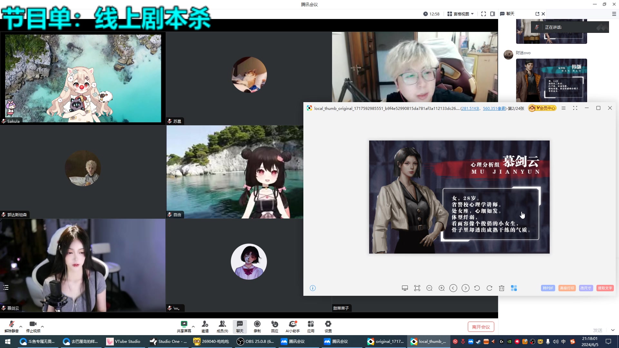Unmute the microphone with 解除静音
This screenshot has width=619, height=348.
pos(12,326)
